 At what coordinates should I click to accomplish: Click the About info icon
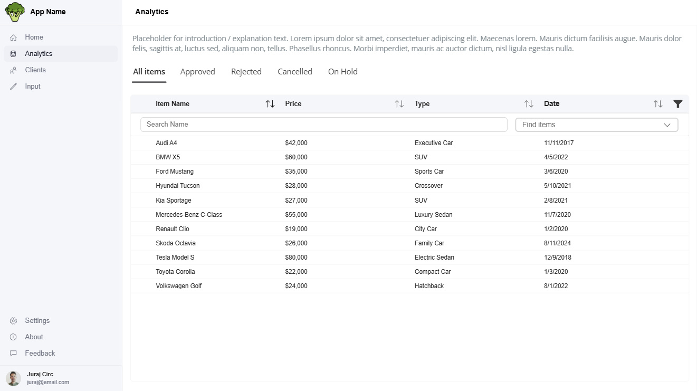tap(13, 337)
